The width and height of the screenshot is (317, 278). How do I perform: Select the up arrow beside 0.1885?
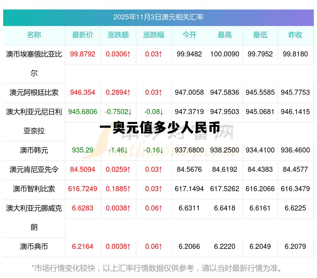click(x=128, y=189)
